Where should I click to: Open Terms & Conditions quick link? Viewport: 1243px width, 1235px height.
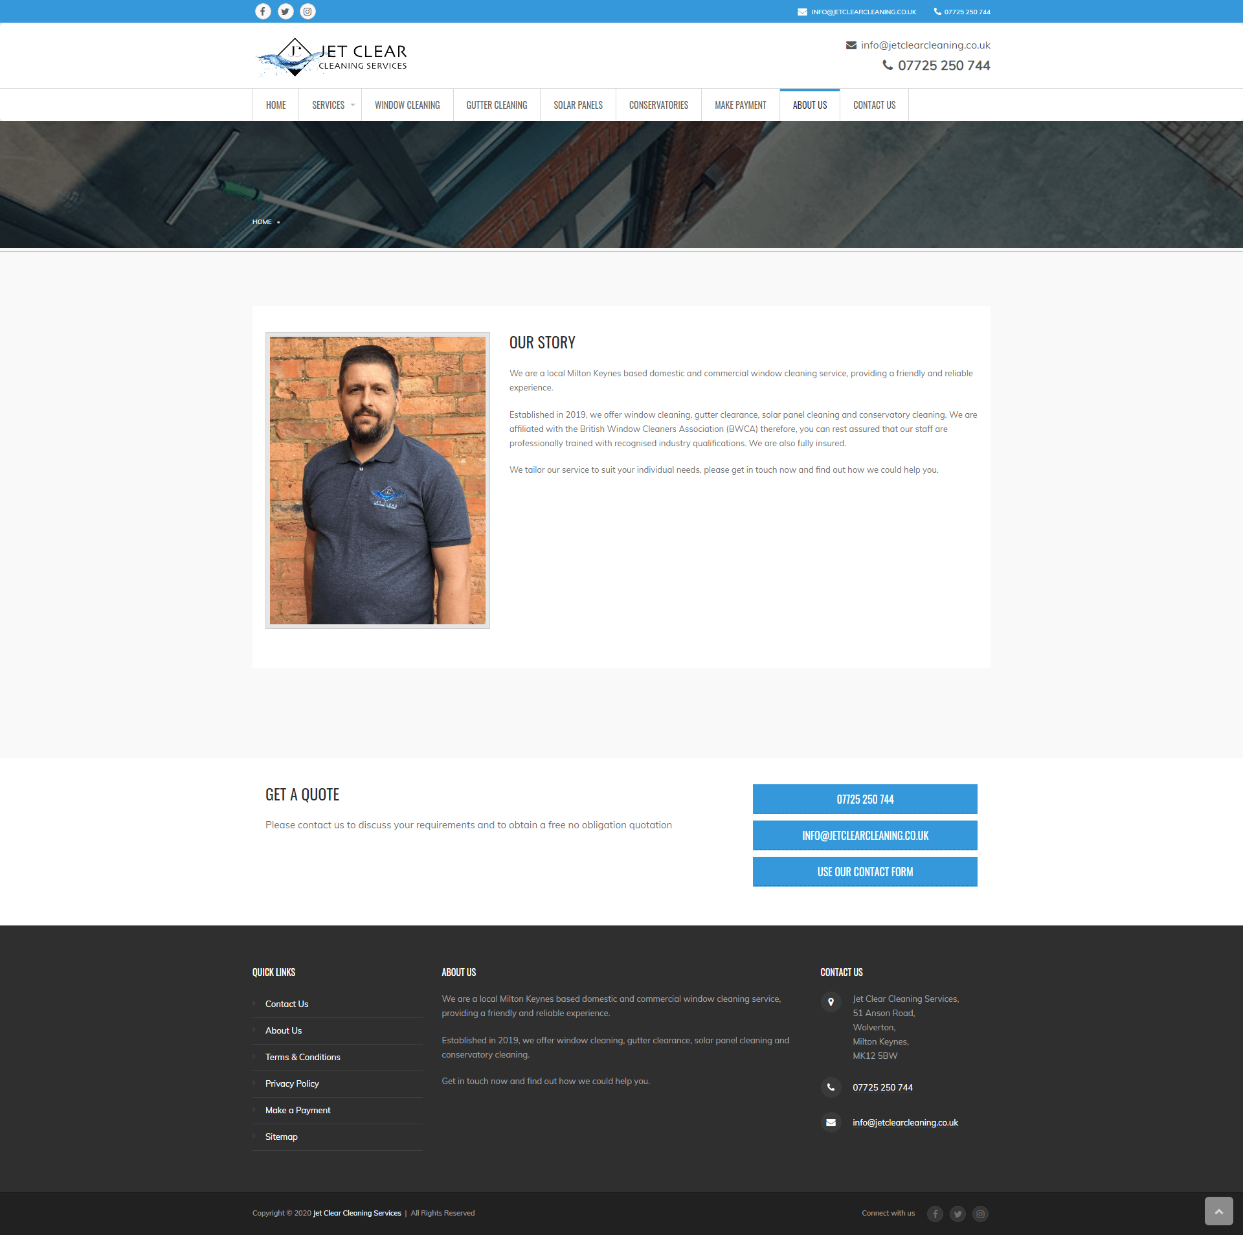(x=302, y=1057)
